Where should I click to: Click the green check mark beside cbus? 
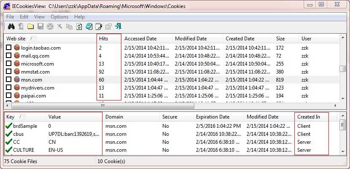click(x=8, y=134)
